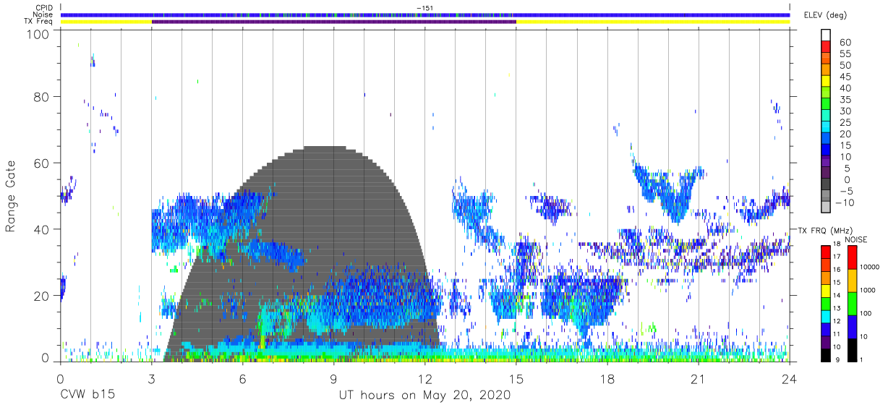Click the 80 tick on Range Gate axis
The image size is (888, 410).
pyautogui.click(x=41, y=96)
